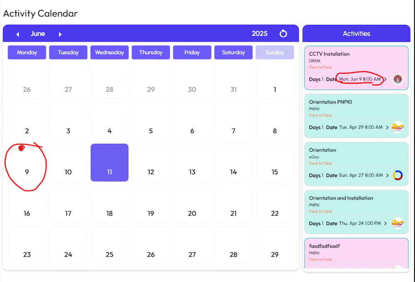Select June 23 date cell
The width and height of the screenshot is (415, 282).
27,245
